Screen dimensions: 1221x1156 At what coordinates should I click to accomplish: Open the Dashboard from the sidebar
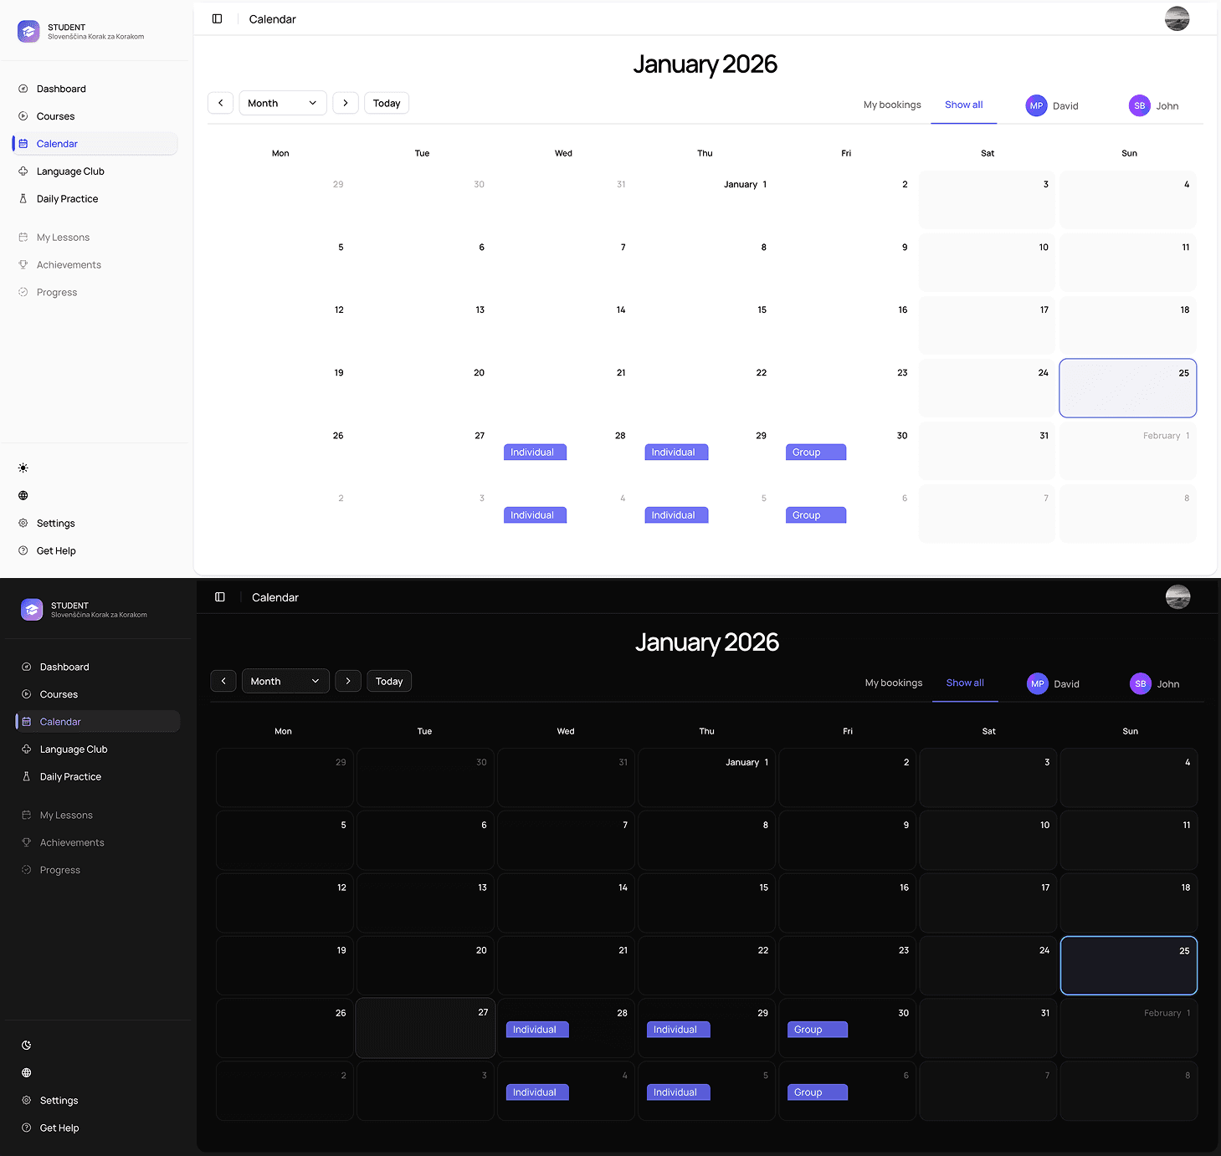[62, 89]
